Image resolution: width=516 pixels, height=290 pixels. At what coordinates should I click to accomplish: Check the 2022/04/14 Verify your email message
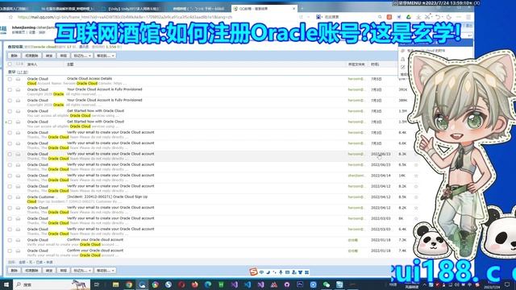click(x=10, y=176)
